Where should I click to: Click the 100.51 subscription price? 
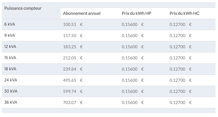point(70,24)
